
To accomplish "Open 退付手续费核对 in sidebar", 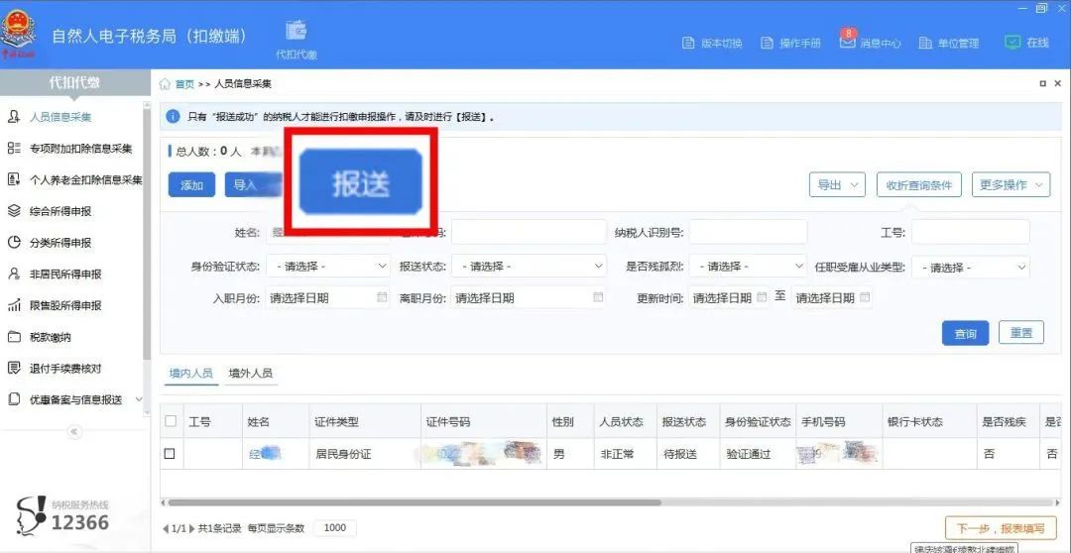I will coord(65,369).
